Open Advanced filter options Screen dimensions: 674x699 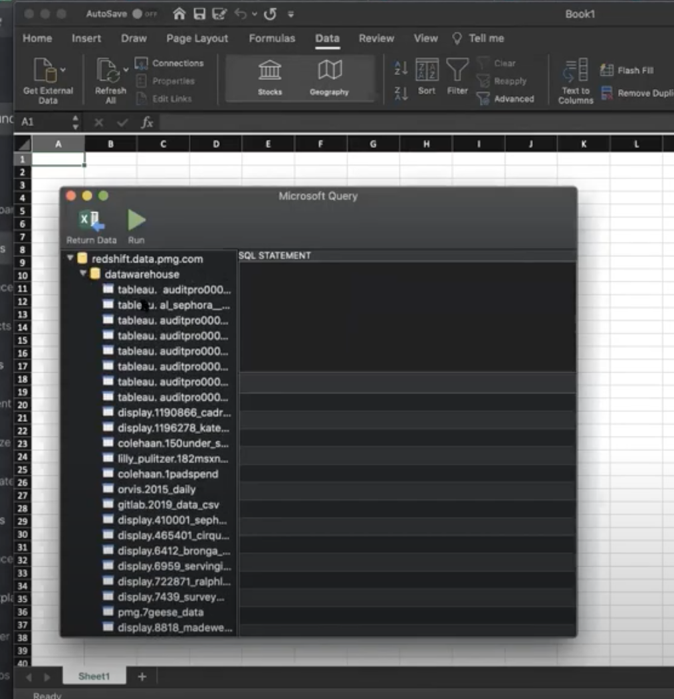[x=505, y=98]
